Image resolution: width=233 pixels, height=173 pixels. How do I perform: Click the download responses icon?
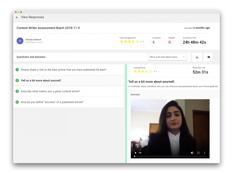(197, 57)
